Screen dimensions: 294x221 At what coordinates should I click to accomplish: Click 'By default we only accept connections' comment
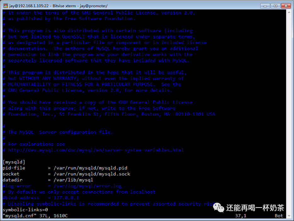[x=79, y=192]
